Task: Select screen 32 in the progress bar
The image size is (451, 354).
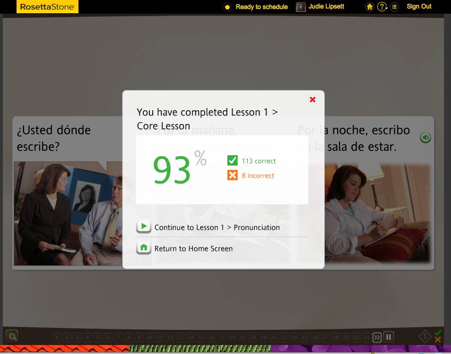Action: (x=377, y=337)
